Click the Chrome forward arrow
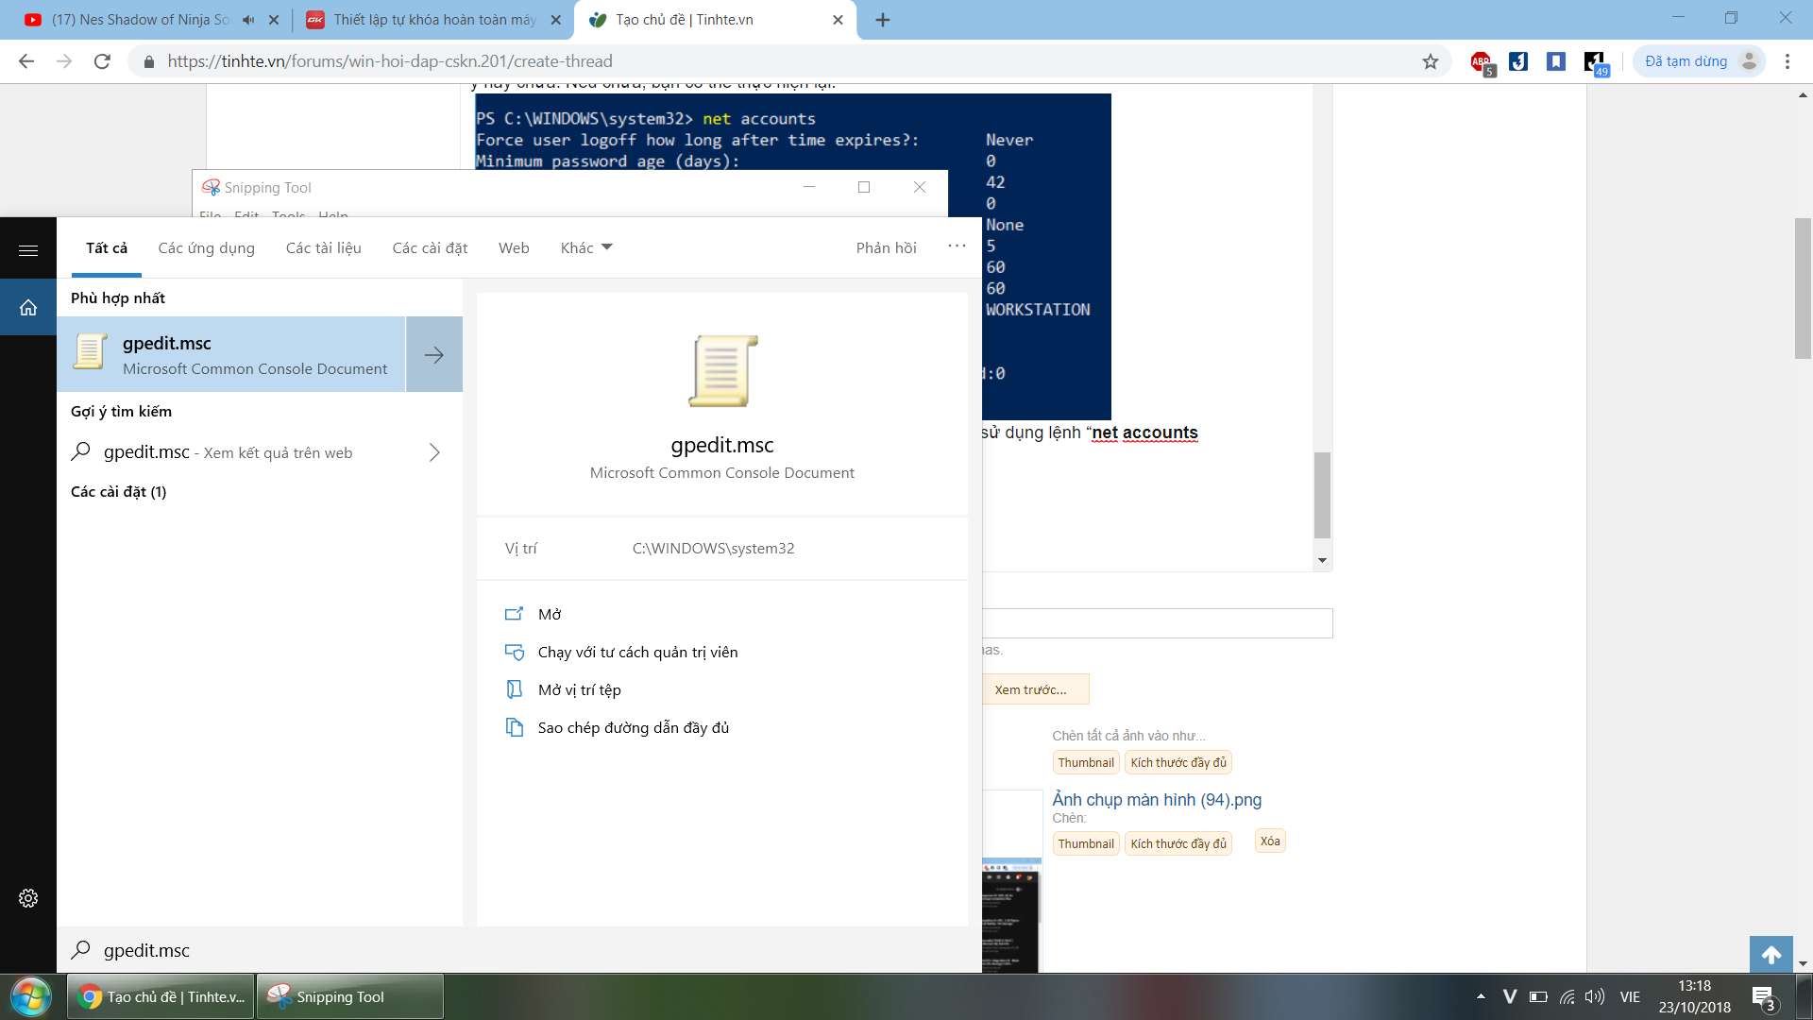Viewport: 1813px width, 1020px height. pyautogui.click(x=64, y=61)
